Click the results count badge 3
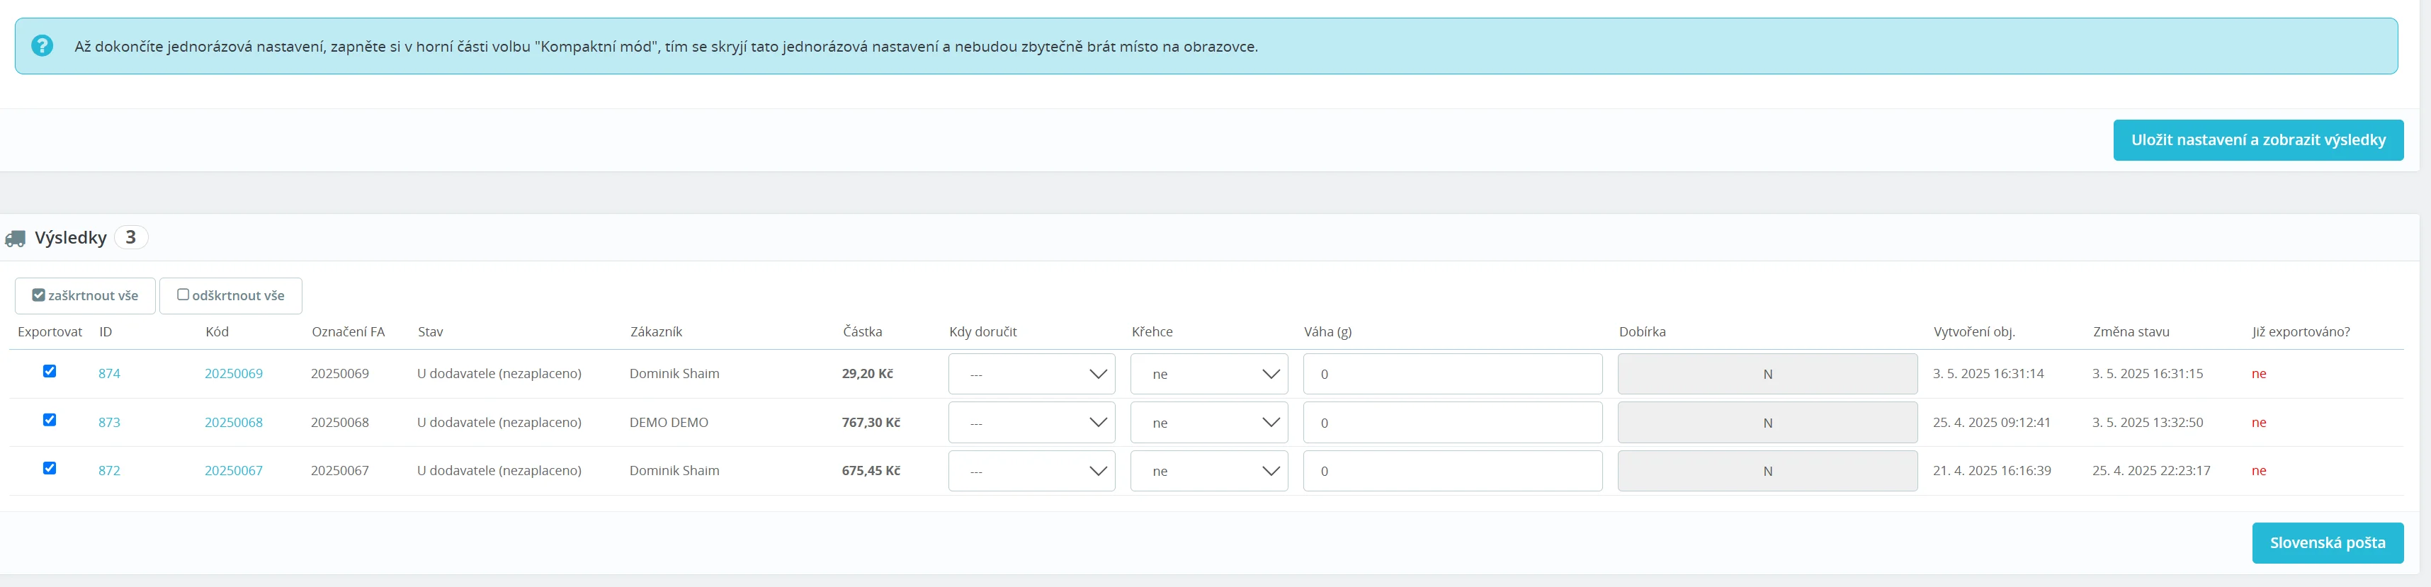The height and width of the screenshot is (587, 2431). 130,237
